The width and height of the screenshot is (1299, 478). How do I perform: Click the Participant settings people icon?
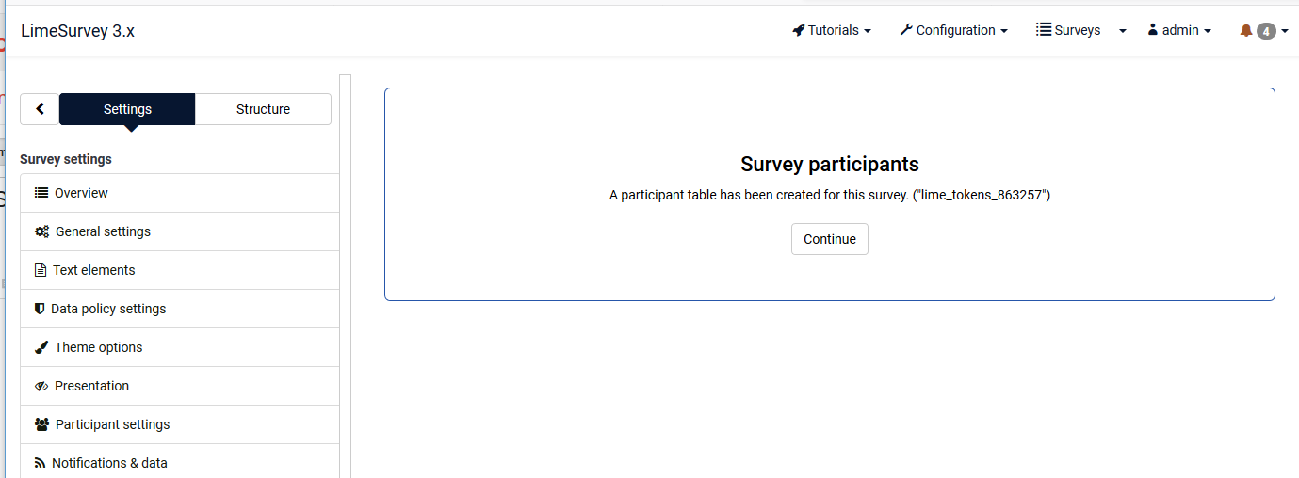pyautogui.click(x=41, y=424)
